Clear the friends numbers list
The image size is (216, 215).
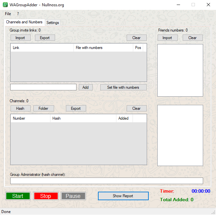193,38
